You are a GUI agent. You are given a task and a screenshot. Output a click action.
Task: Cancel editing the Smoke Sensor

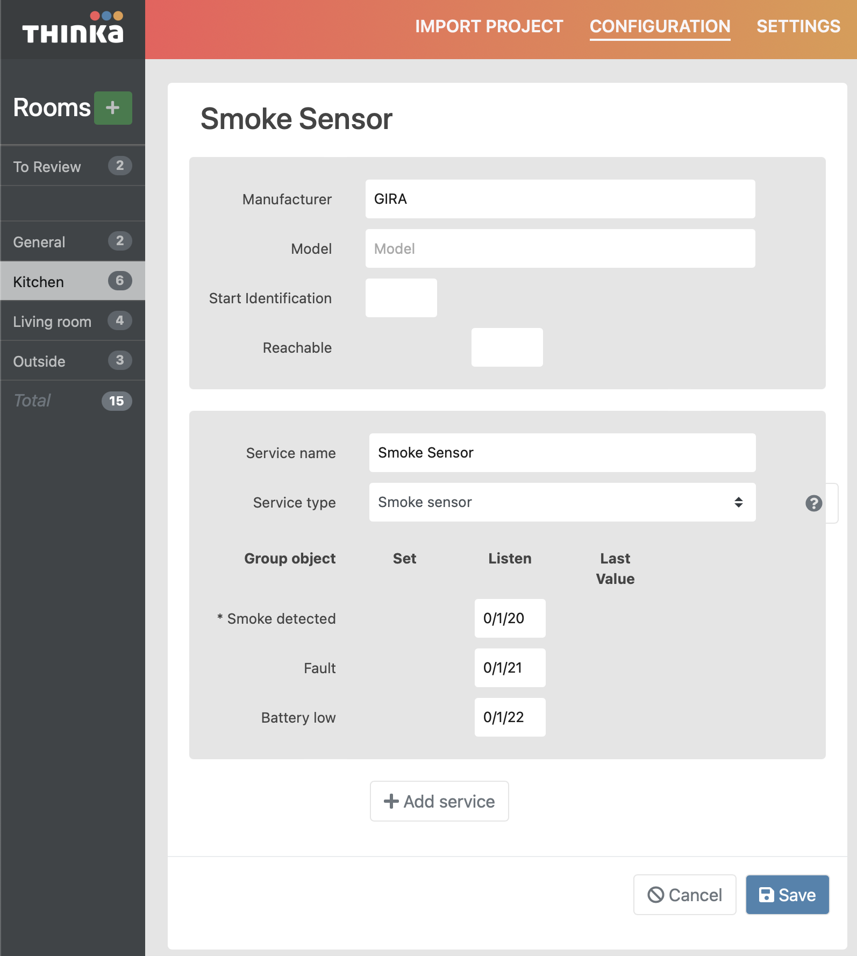[684, 895]
